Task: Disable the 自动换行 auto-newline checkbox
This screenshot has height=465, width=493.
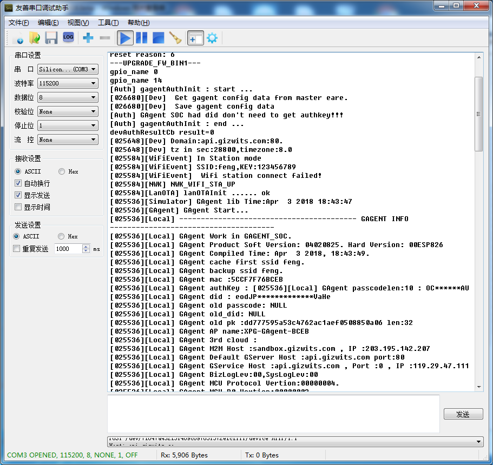Action: (19, 182)
